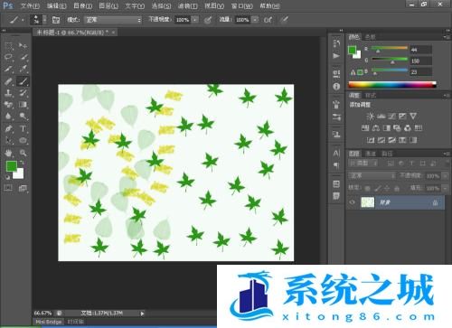Screen dimensions: 452x328
Task: Toggle pressure for opacity button
Action: click(208, 20)
